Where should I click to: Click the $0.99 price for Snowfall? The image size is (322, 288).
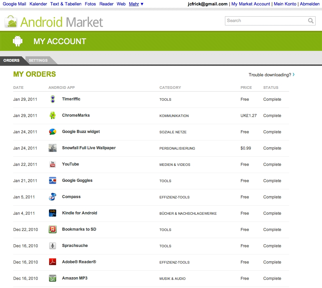click(246, 148)
